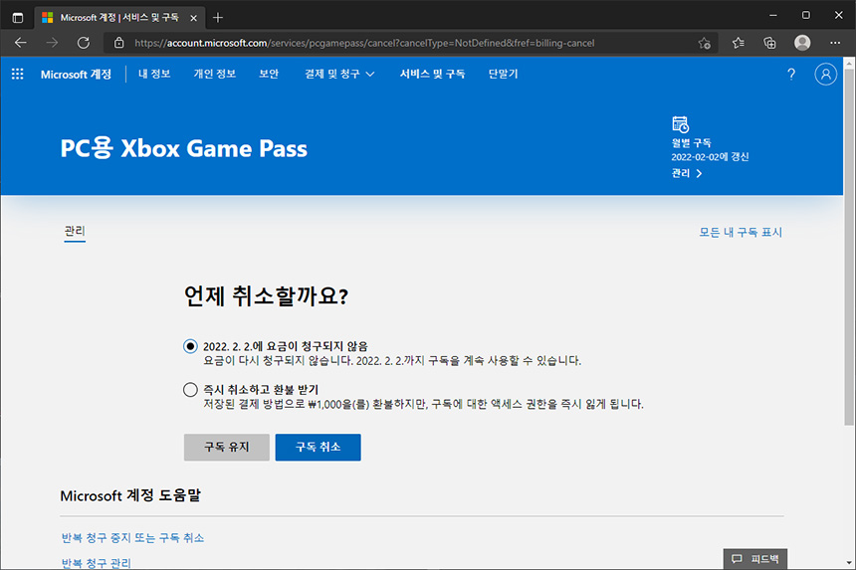Click Microsoft 계정 home link

click(x=76, y=75)
